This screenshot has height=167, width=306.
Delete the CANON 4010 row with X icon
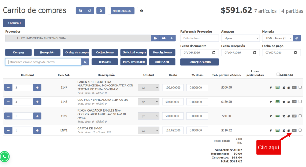click(284, 88)
